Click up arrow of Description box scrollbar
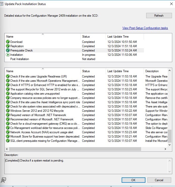Viewport: 175px width, 187px height. (169, 161)
